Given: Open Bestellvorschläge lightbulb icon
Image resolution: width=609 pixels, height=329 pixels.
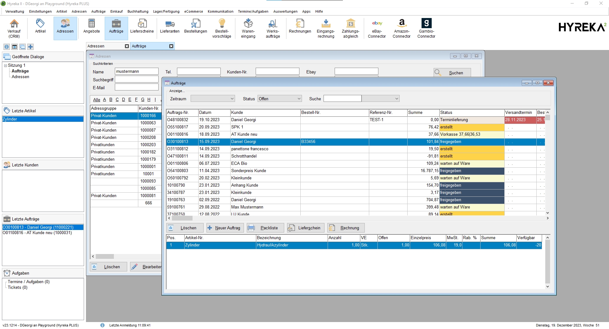Looking at the screenshot, I should 222,28.
